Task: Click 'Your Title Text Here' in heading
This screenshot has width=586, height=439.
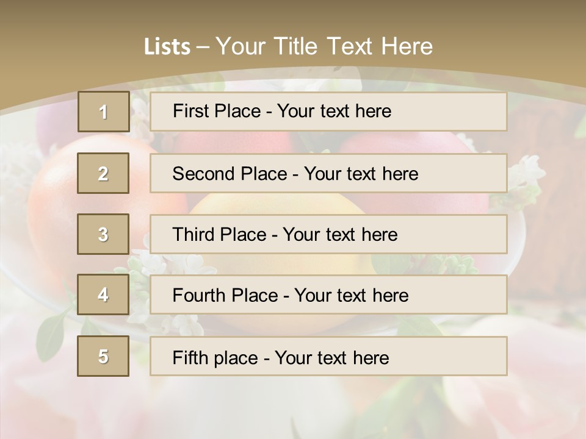Action: 324,46
